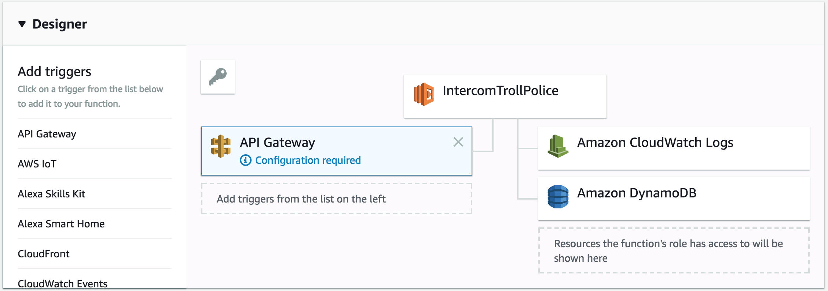Viewport: 828px width, 291px height.
Task: Click the key permissions icon
Action: pyautogui.click(x=218, y=77)
